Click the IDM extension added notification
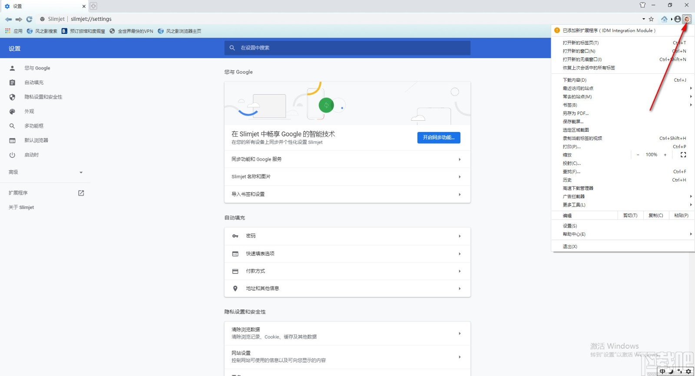This screenshot has width=695, height=376. click(x=623, y=30)
